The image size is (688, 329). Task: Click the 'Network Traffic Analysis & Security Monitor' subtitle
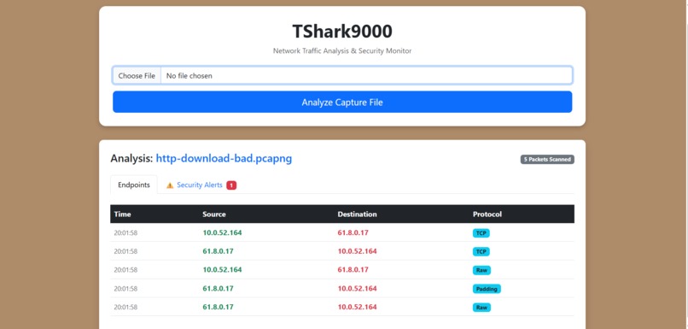pyautogui.click(x=342, y=51)
